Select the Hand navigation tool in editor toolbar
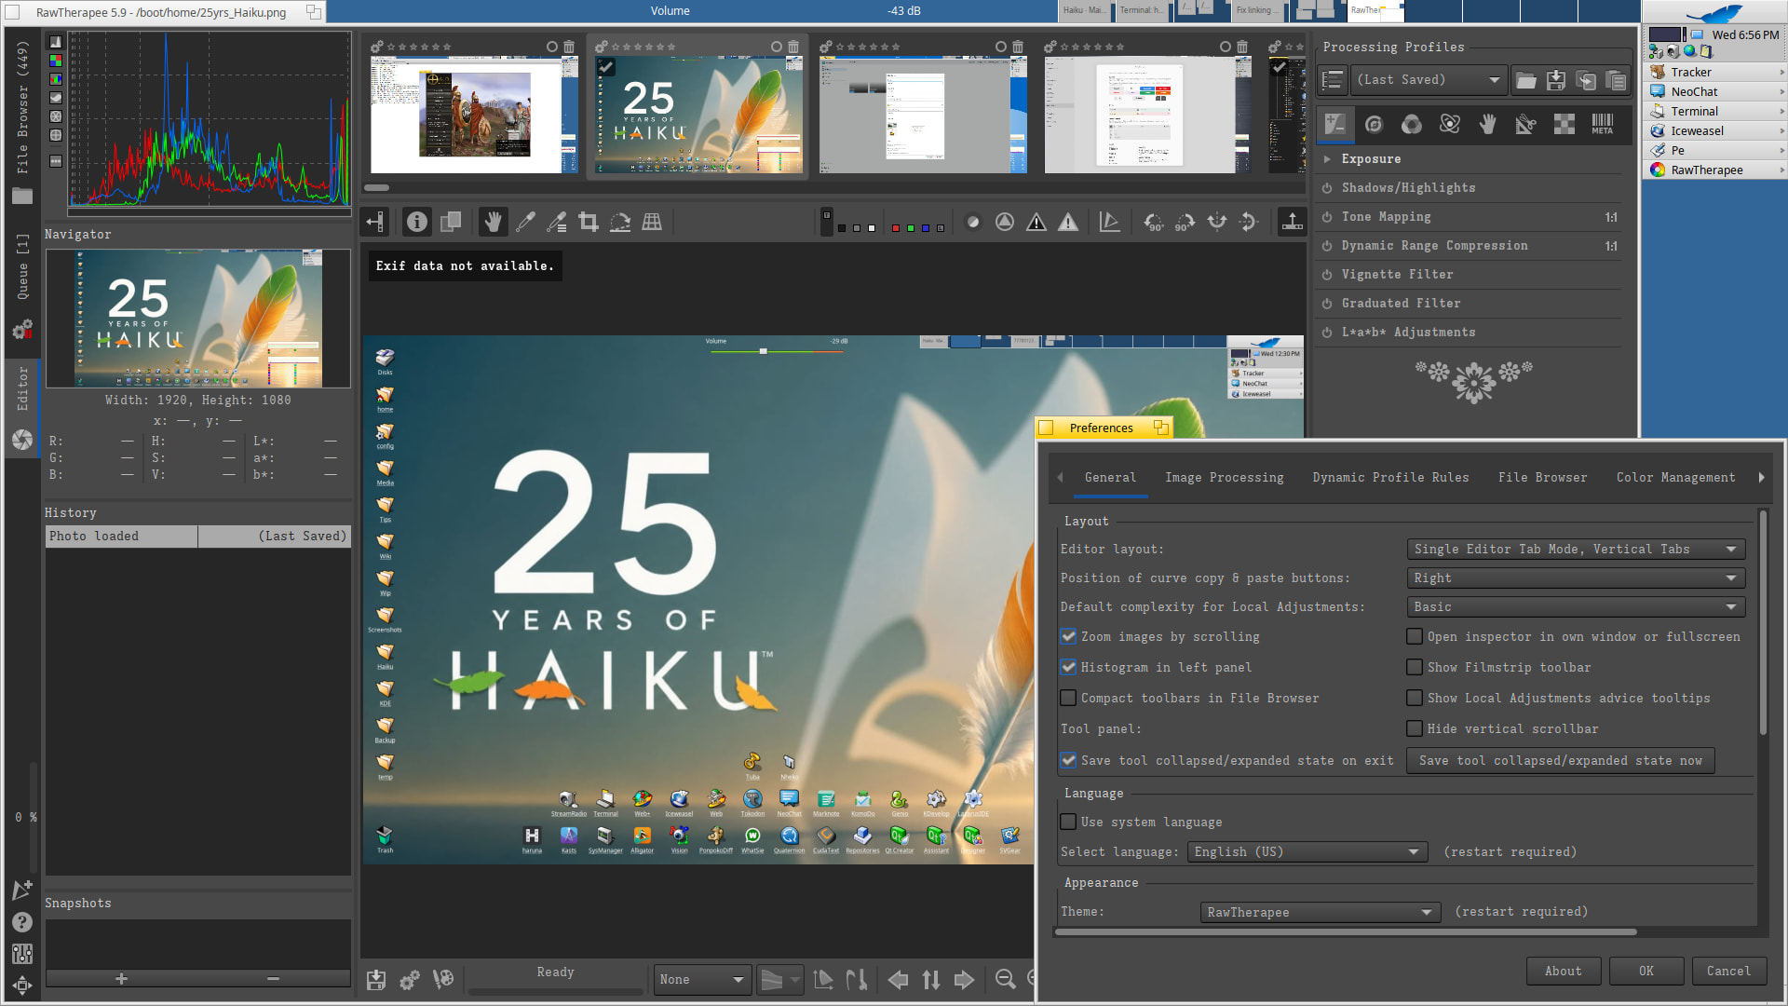Screen dimensions: 1788x1006 (x=493, y=222)
